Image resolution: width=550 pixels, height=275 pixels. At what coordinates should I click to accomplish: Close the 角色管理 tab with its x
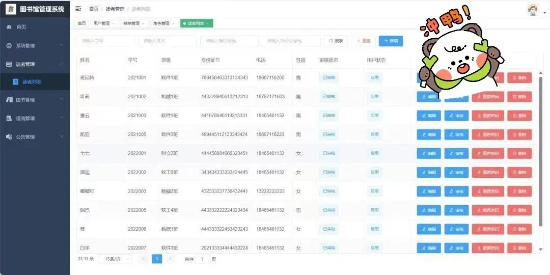click(173, 23)
